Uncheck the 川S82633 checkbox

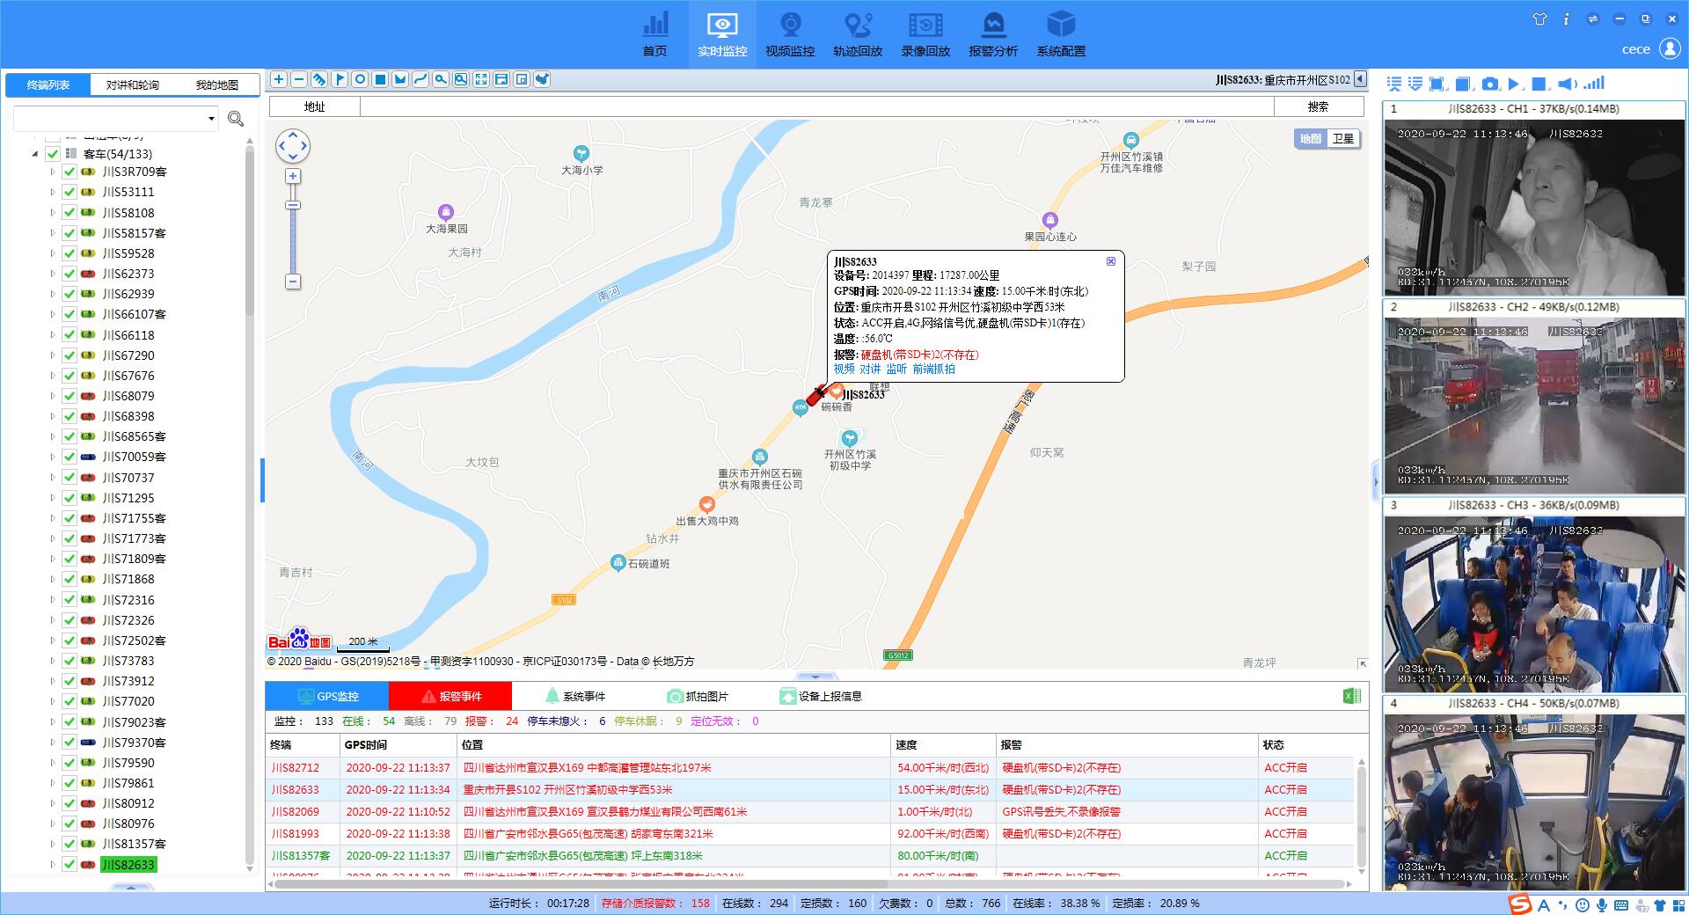pyautogui.click(x=69, y=865)
